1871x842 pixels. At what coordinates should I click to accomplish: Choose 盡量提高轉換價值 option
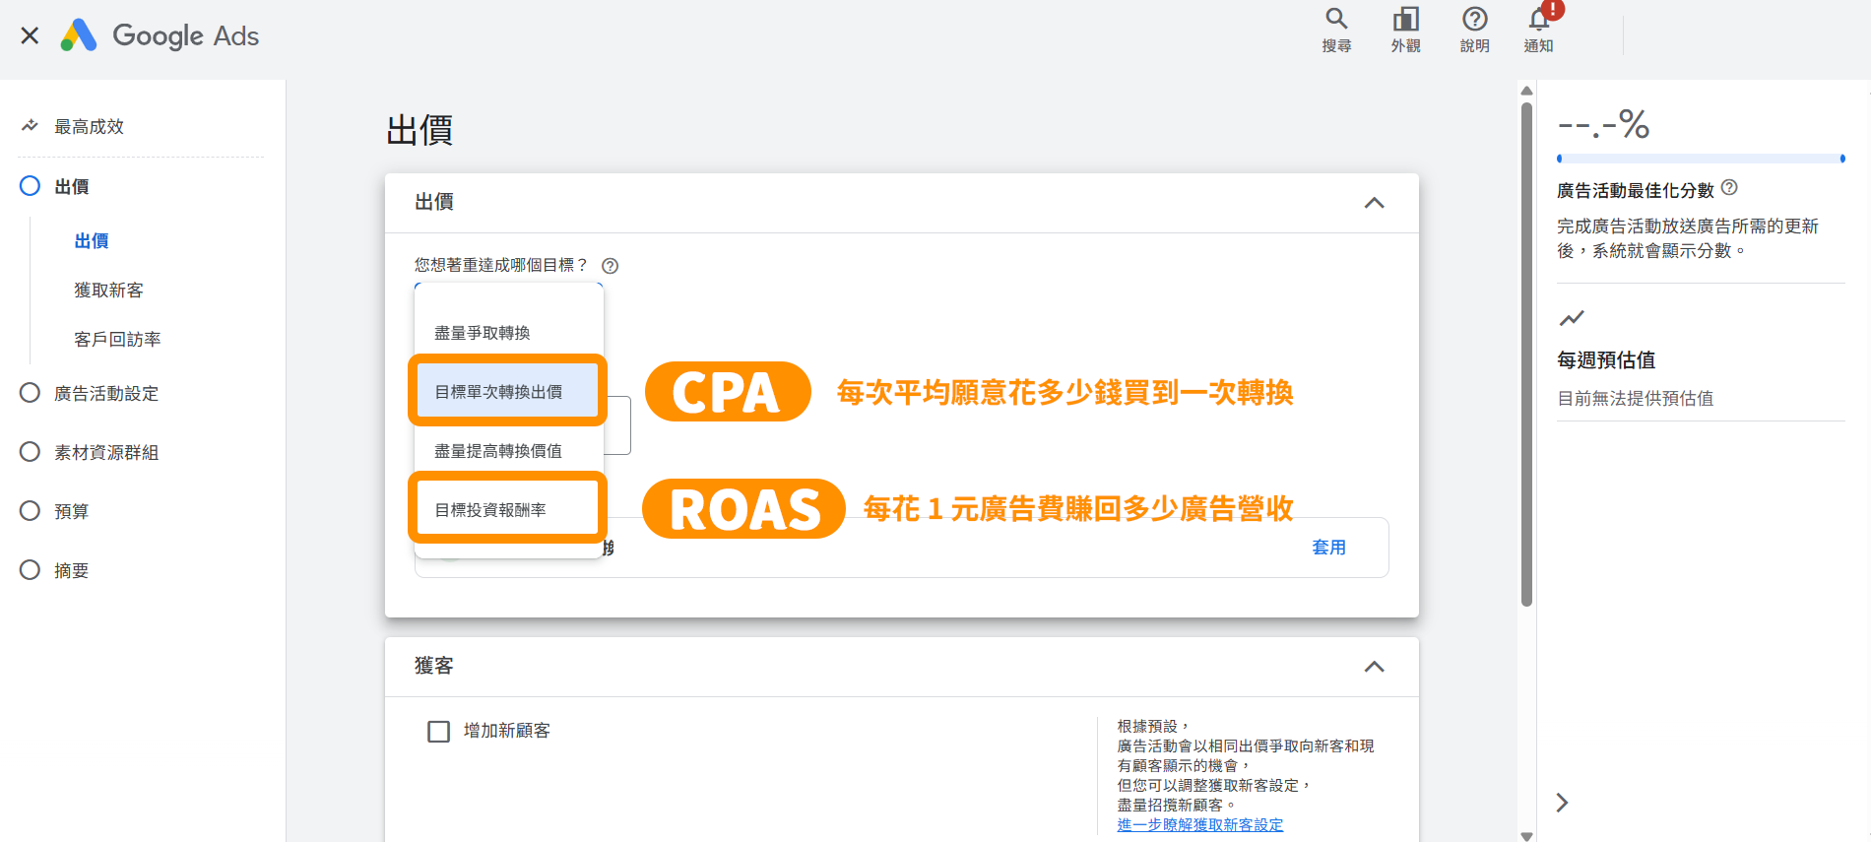coord(508,451)
